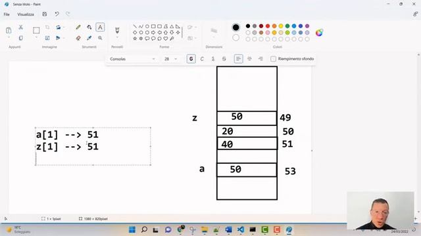Pick the purple swatch in the top palette row
Viewport: 421px width, 236px height.
pyautogui.click(x=307, y=26)
